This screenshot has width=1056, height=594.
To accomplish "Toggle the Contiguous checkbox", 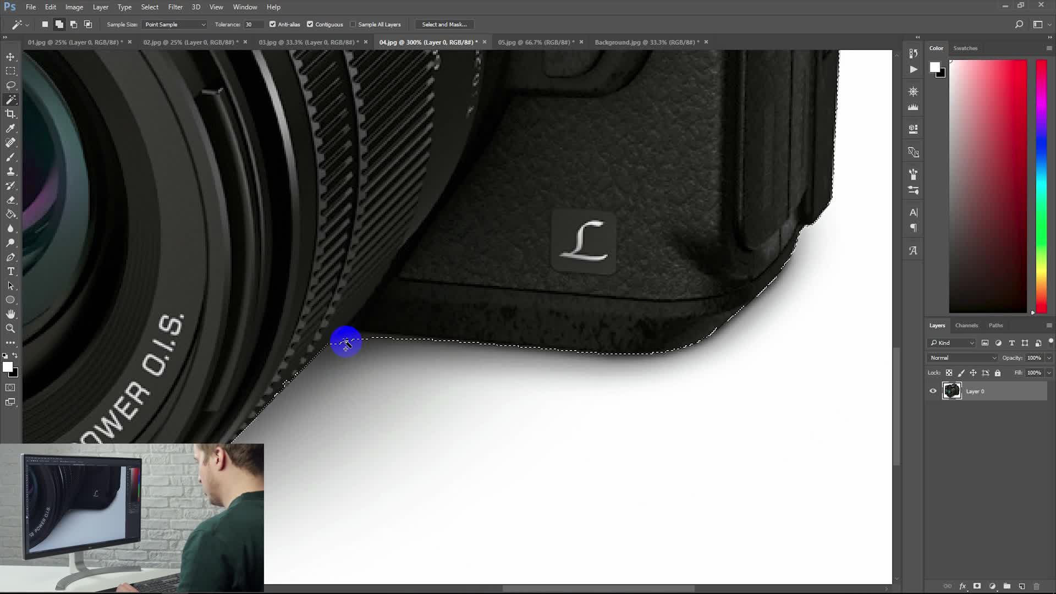I will point(310,24).
